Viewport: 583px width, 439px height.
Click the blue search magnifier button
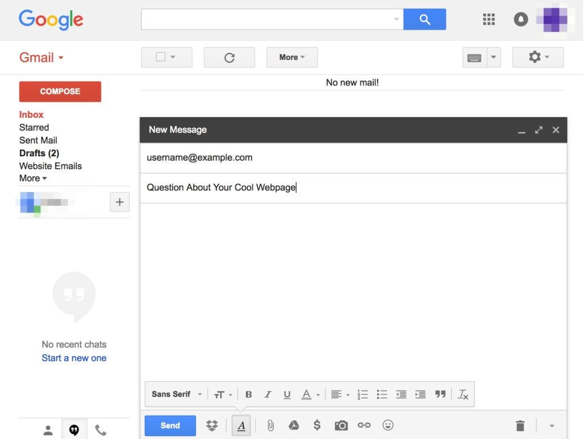point(425,19)
